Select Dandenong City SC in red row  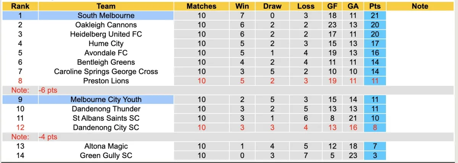click(x=106, y=128)
